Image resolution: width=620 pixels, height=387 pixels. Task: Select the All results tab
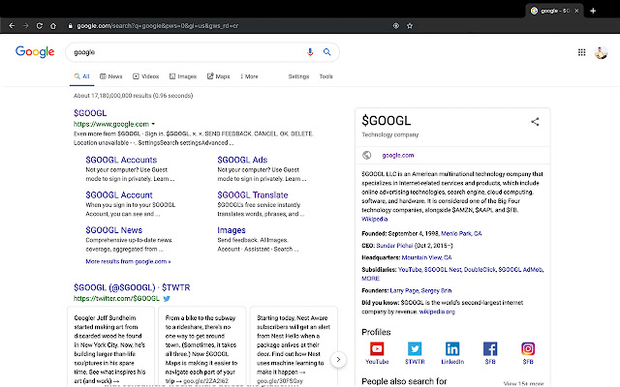coord(81,76)
